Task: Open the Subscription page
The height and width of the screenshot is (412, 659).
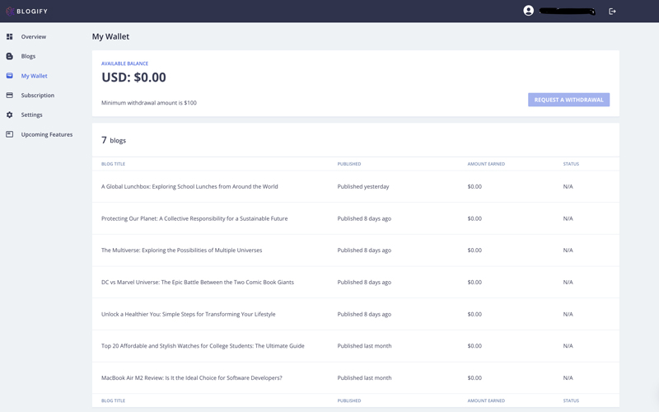Action: click(x=37, y=96)
